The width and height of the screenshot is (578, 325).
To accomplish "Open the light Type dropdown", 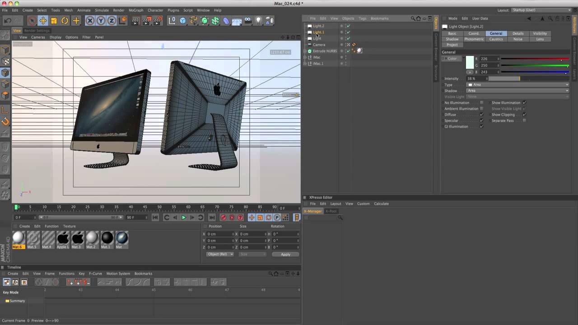I will tap(517, 85).
